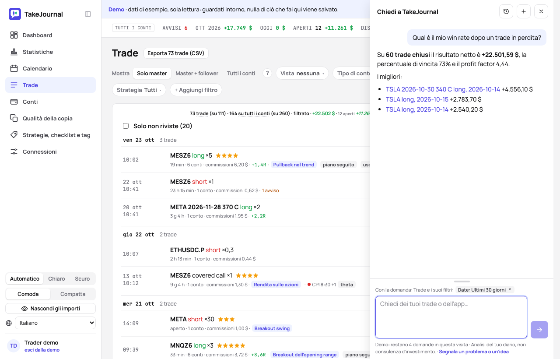The image size is (560, 359).
Task: Open the 'Strategia Tutti' filter dropdown
Action: [139, 90]
